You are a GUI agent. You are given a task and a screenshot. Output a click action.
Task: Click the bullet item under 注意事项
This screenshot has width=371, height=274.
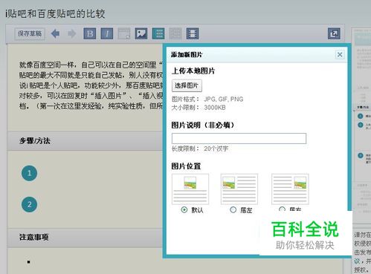(x=29, y=262)
